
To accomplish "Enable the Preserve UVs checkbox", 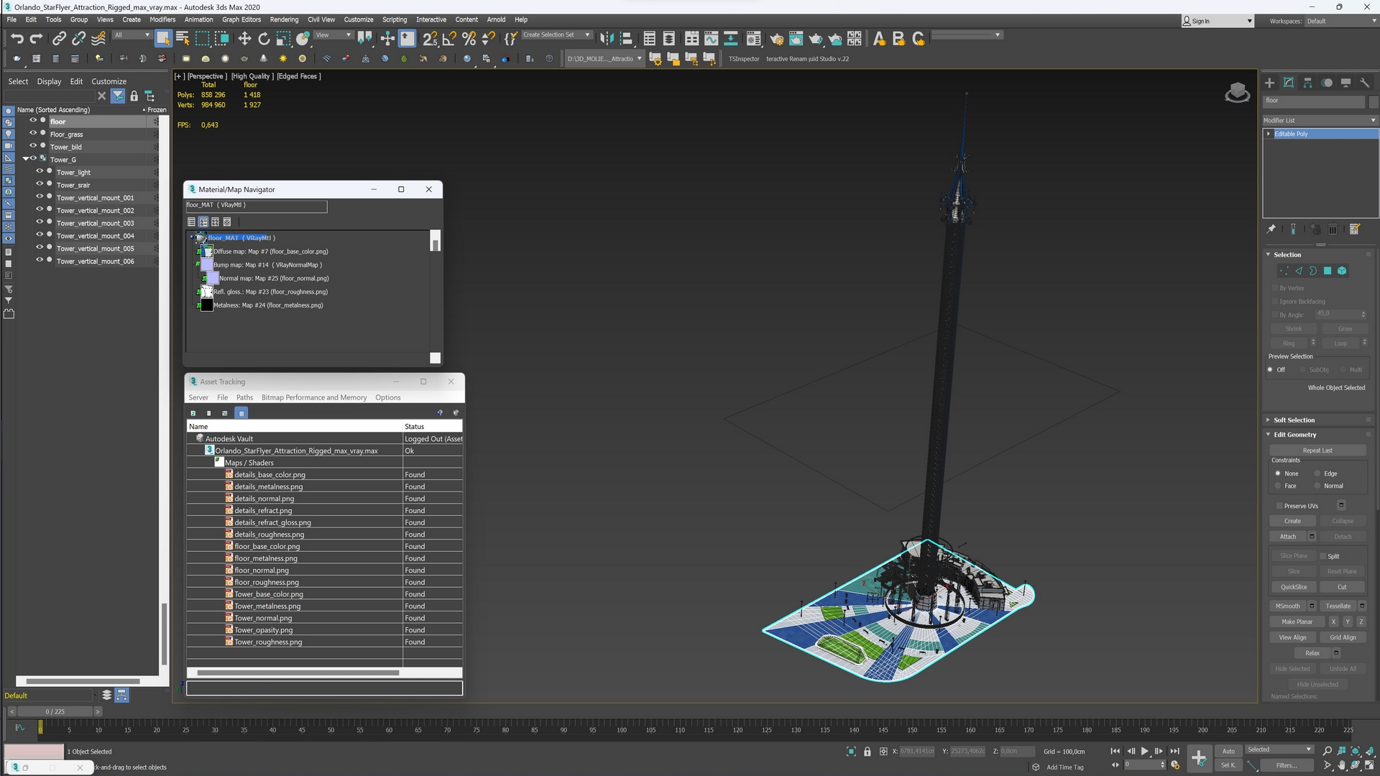I will [1279, 506].
